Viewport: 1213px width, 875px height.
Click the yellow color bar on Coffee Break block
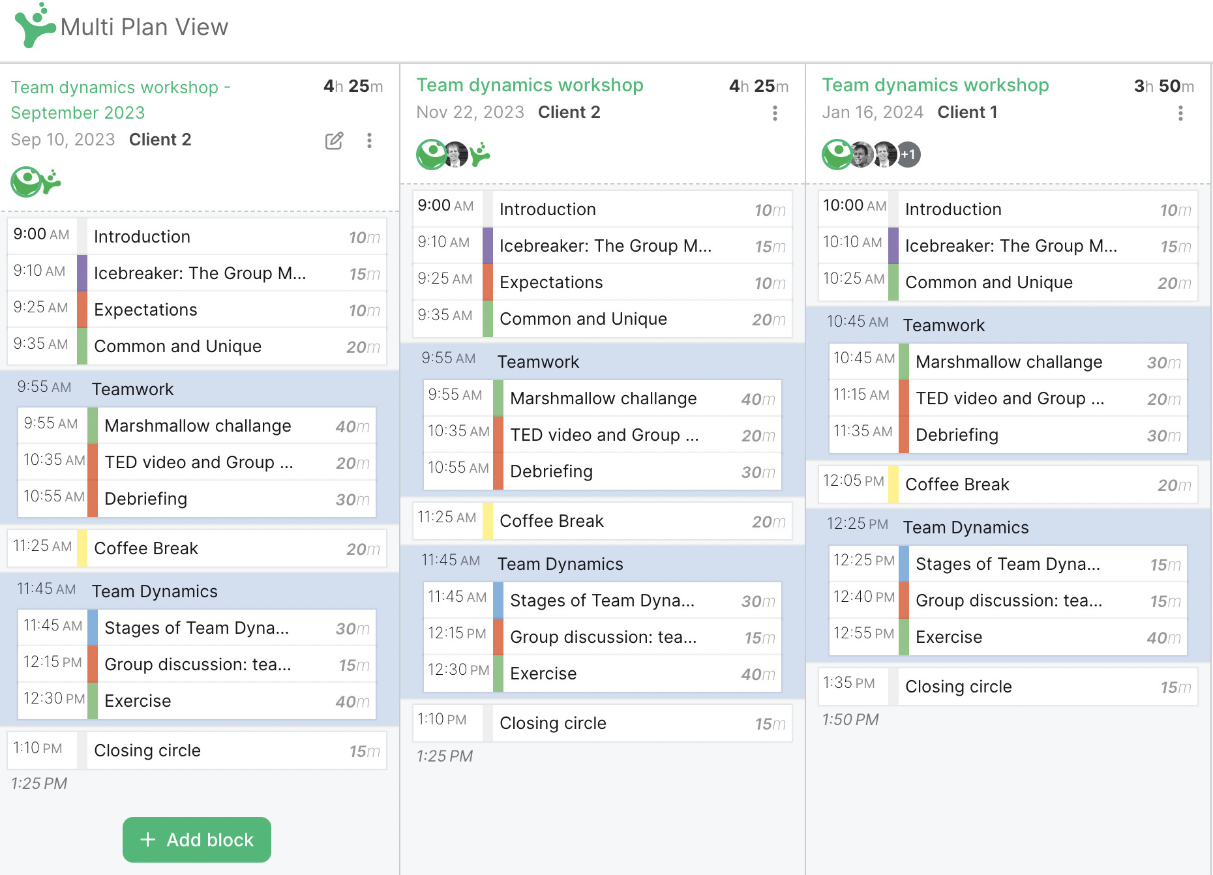tap(82, 548)
